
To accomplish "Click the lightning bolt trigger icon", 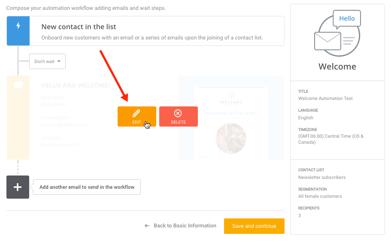I will (x=18, y=26).
